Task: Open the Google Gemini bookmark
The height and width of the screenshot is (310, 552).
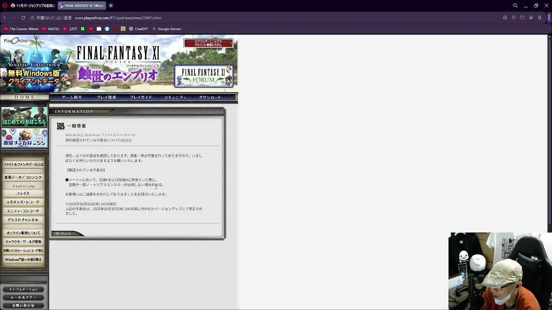Action: (x=166, y=29)
